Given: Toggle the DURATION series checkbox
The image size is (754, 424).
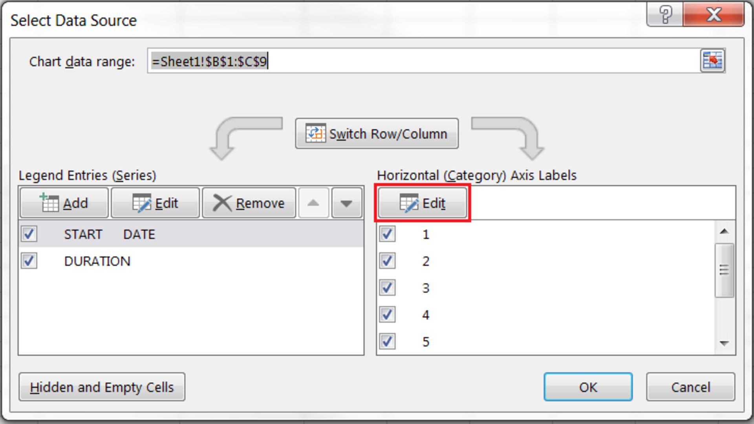Looking at the screenshot, I should [29, 260].
